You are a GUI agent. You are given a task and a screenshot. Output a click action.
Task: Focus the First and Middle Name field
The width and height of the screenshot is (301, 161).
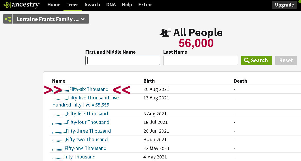click(122, 60)
